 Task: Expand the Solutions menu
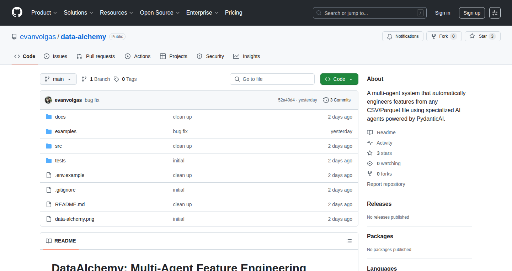79,12
